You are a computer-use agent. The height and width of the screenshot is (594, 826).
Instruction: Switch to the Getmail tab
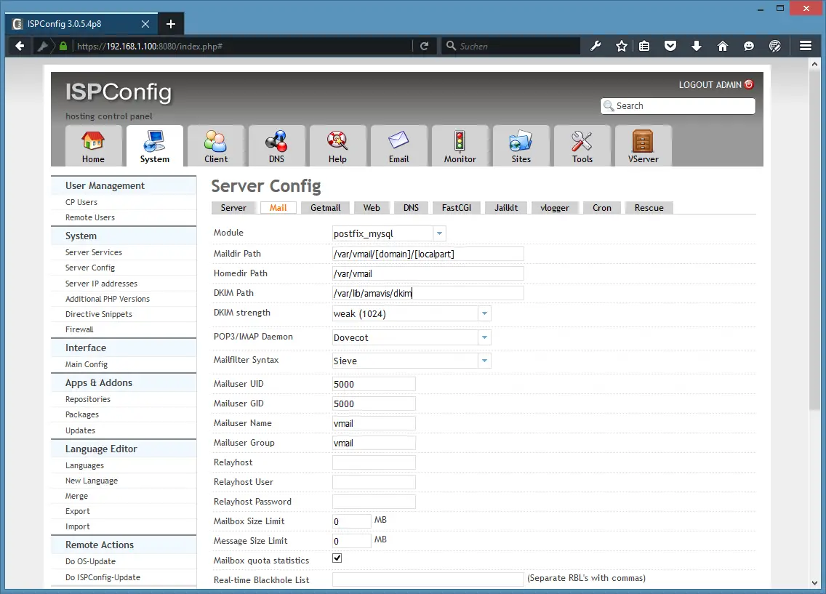click(326, 208)
